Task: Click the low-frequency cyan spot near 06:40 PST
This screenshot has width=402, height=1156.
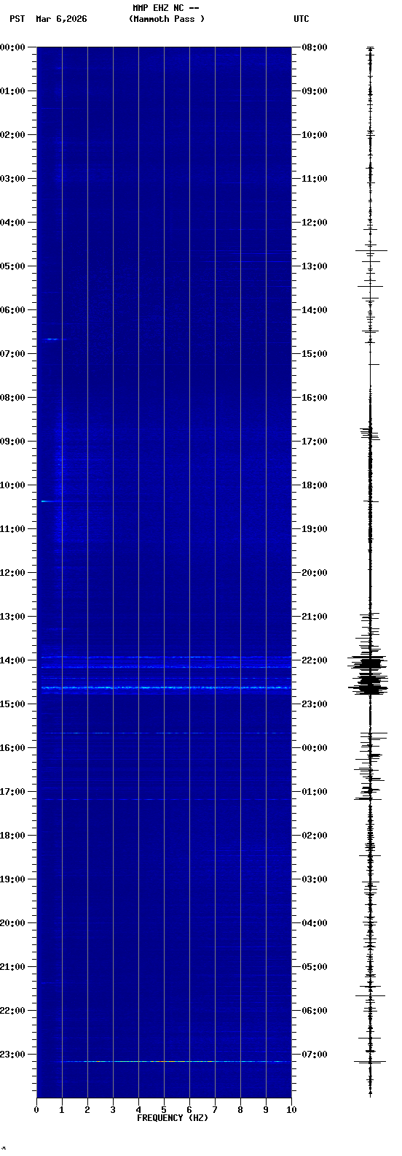Action: 52,339
